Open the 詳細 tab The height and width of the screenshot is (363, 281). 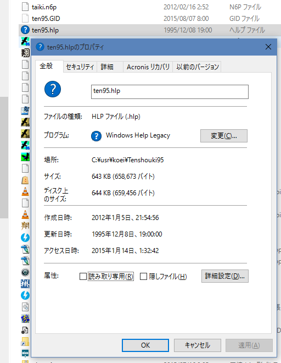tap(107, 67)
